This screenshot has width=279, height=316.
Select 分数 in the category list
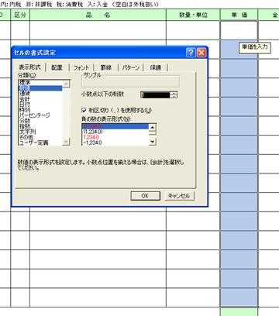click(40, 121)
